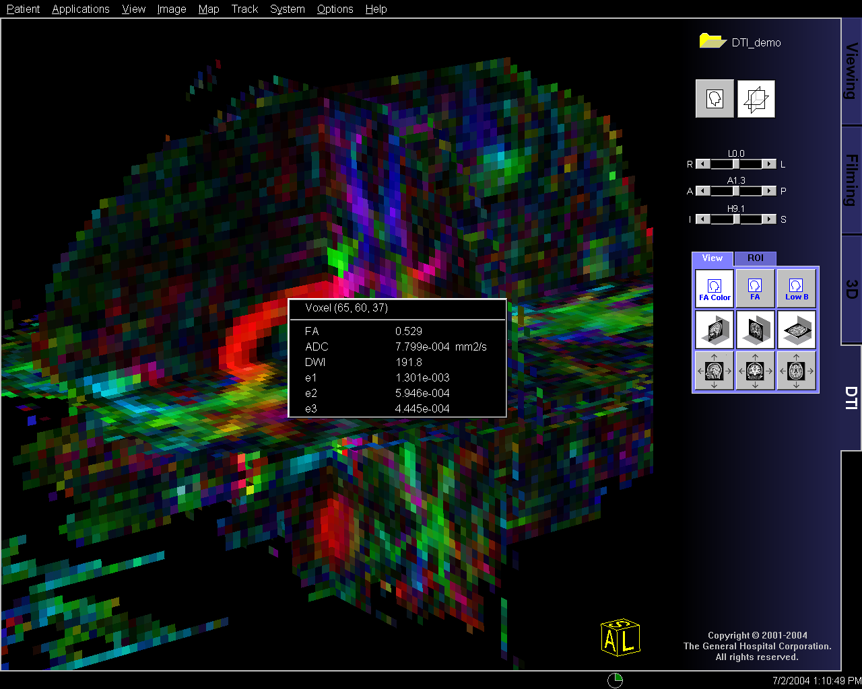Enable the FA Color map display
The image size is (862, 689).
pyautogui.click(x=714, y=289)
